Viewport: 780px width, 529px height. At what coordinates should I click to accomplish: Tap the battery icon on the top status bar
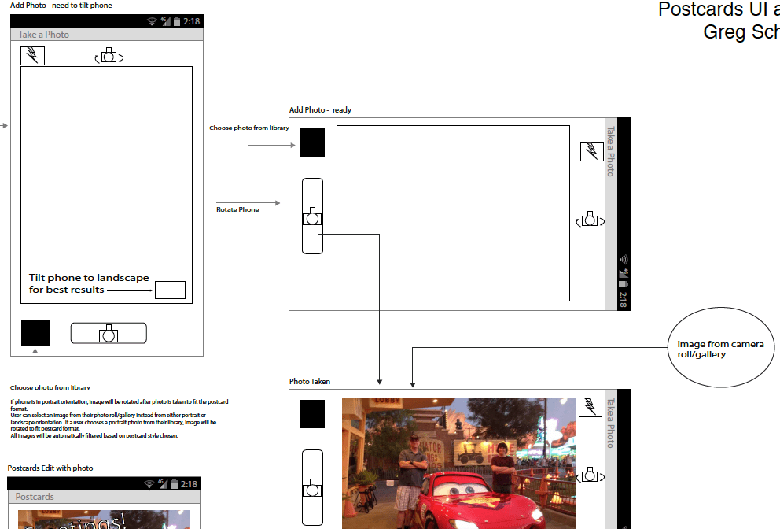176,21
